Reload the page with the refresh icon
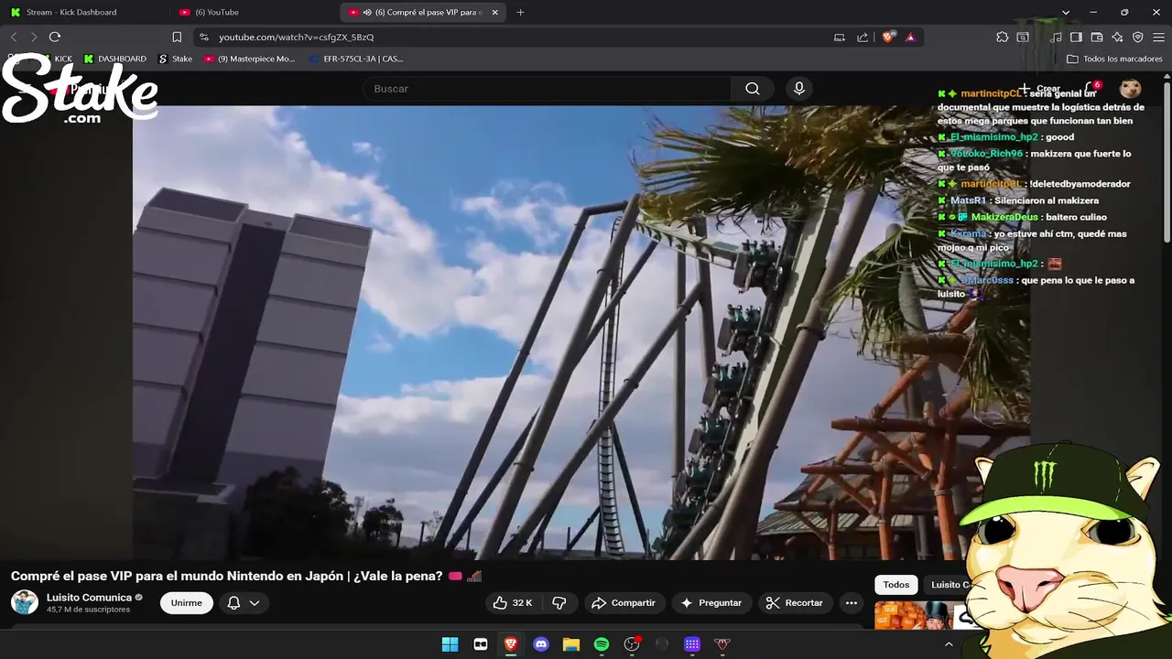 point(55,37)
